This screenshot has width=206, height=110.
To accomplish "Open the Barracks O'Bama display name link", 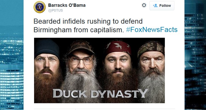I will pyautogui.click(x=67, y=5).
